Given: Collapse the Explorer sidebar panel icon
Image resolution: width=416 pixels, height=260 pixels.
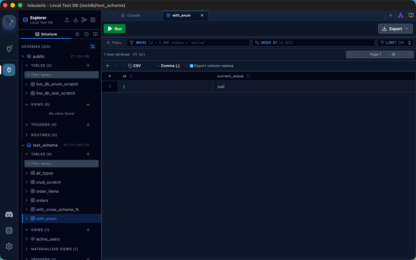Looking at the screenshot, I should point(93,20).
